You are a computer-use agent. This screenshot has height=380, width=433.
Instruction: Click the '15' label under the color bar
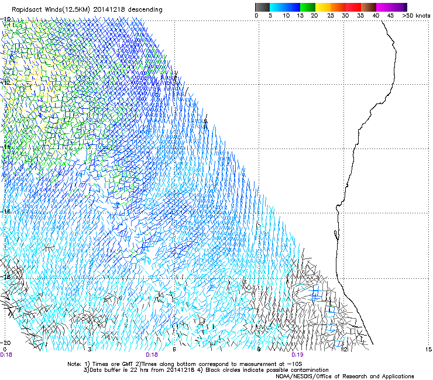[300, 15]
